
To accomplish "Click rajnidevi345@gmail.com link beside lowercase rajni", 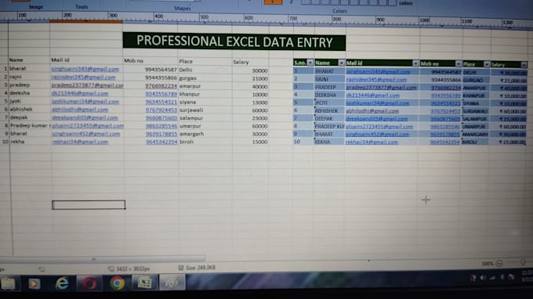I will 83,77.
